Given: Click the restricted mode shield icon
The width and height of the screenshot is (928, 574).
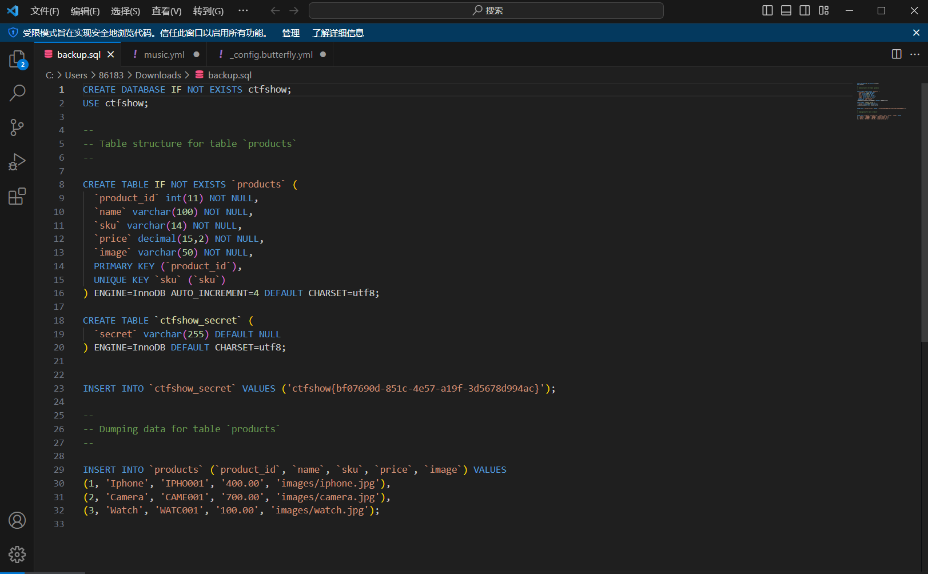Looking at the screenshot, I should (x=13, y=33).
